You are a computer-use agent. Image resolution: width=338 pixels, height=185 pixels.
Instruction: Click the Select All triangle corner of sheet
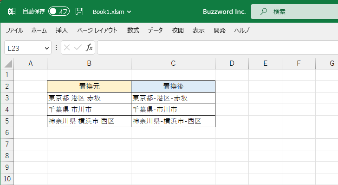pyautogui.click(x=8, y=64)
